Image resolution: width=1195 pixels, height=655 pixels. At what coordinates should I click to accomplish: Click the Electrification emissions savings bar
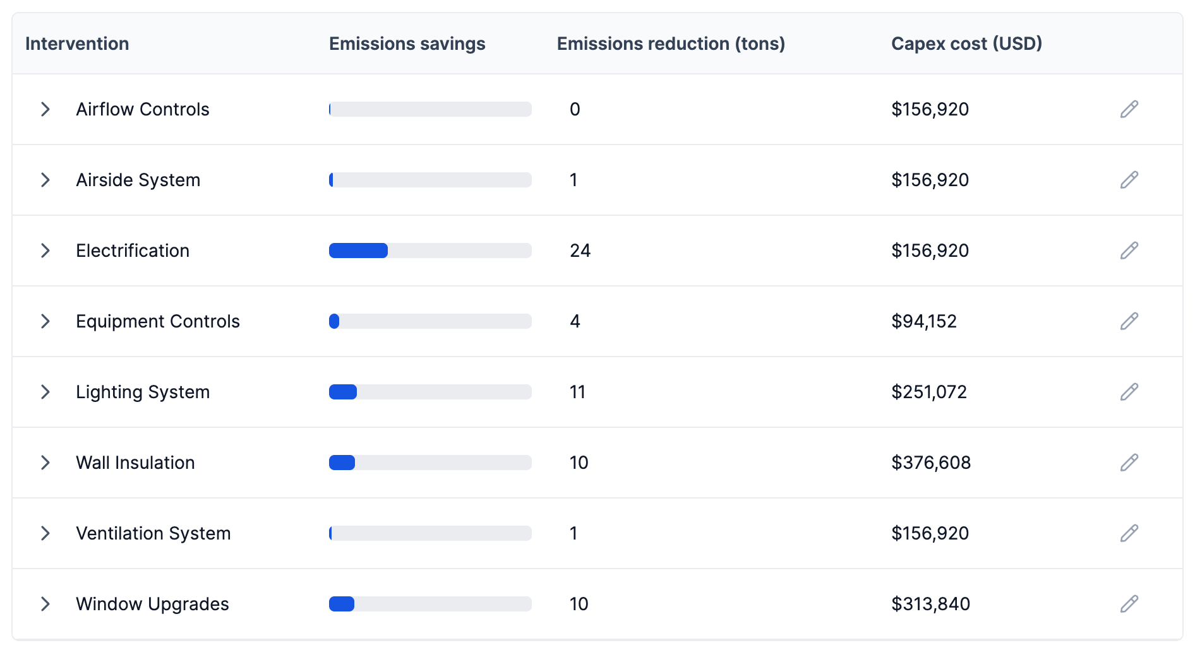tap(429, 251)
